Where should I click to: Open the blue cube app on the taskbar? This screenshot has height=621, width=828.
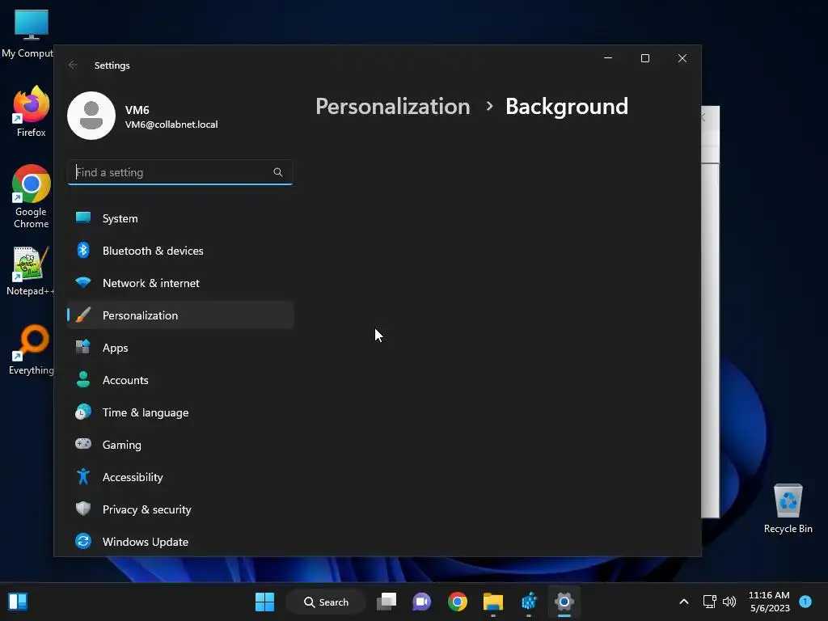click(529, 602)
